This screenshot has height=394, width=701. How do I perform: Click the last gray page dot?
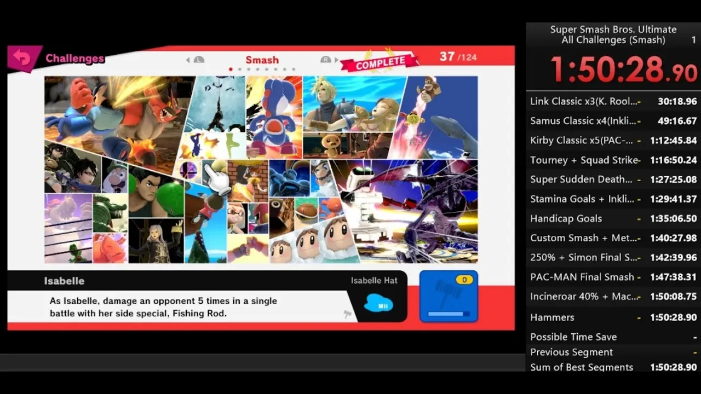point(294,69)
